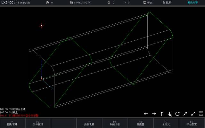205x128 pixels.
Task: Zoom in with outward arrows icon
Action: click(x=193, y=114)
